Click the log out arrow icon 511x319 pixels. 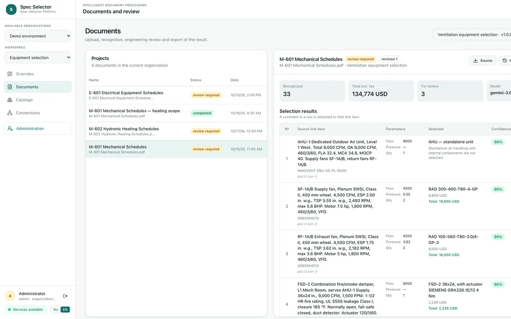tap(65, 296)
